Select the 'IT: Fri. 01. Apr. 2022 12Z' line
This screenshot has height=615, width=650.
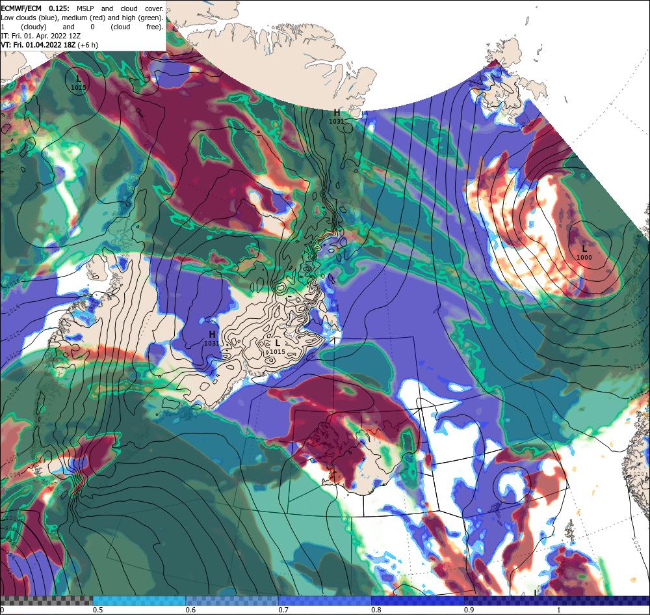click(40, 36)
